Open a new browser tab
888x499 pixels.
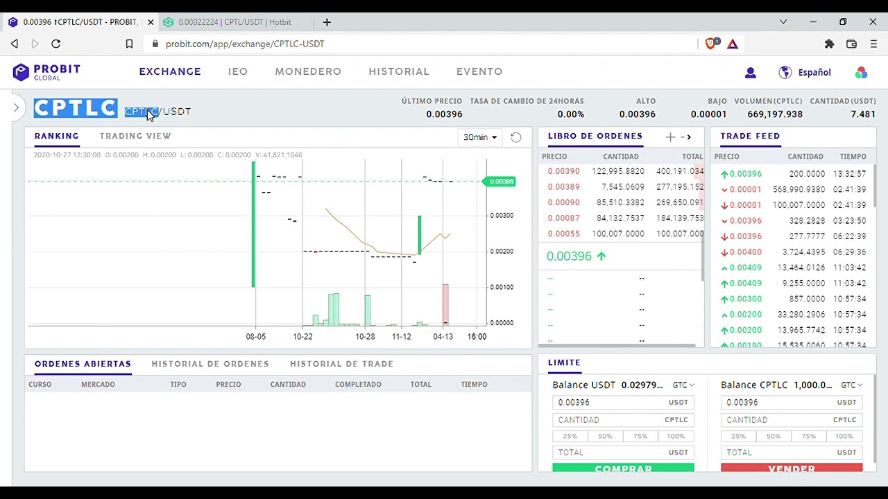pos(327,22)
